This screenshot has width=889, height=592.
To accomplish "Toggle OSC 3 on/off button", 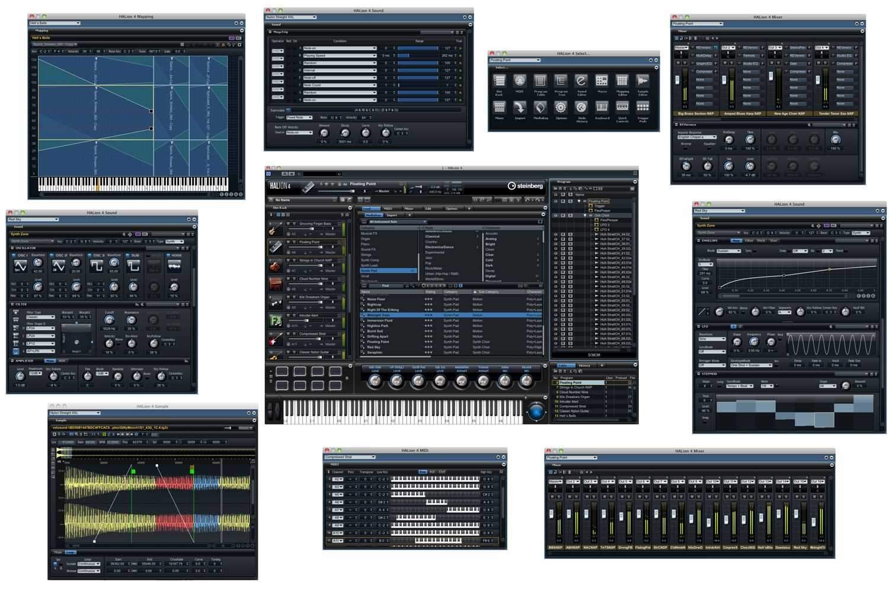I will [x=91, y=255].
